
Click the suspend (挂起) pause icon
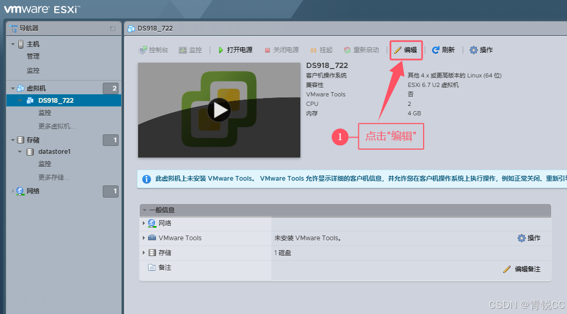click(314, 50)
